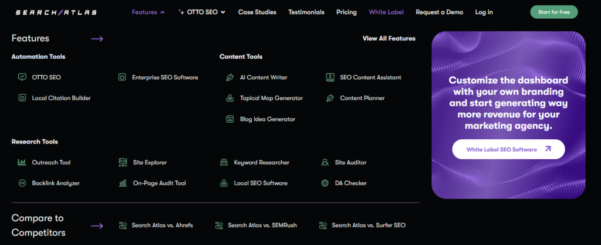Click the Site Explorer icon

(123, 162)
